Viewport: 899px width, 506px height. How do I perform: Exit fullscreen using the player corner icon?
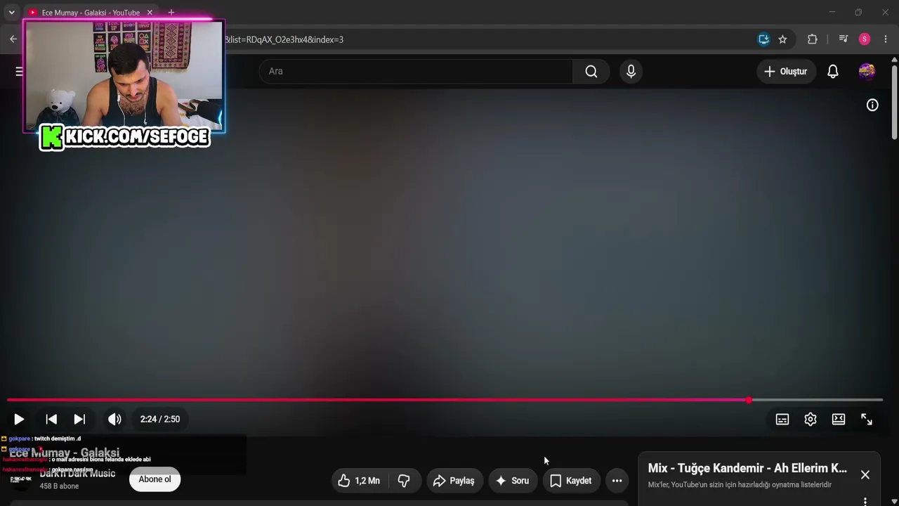click(867, 420)
